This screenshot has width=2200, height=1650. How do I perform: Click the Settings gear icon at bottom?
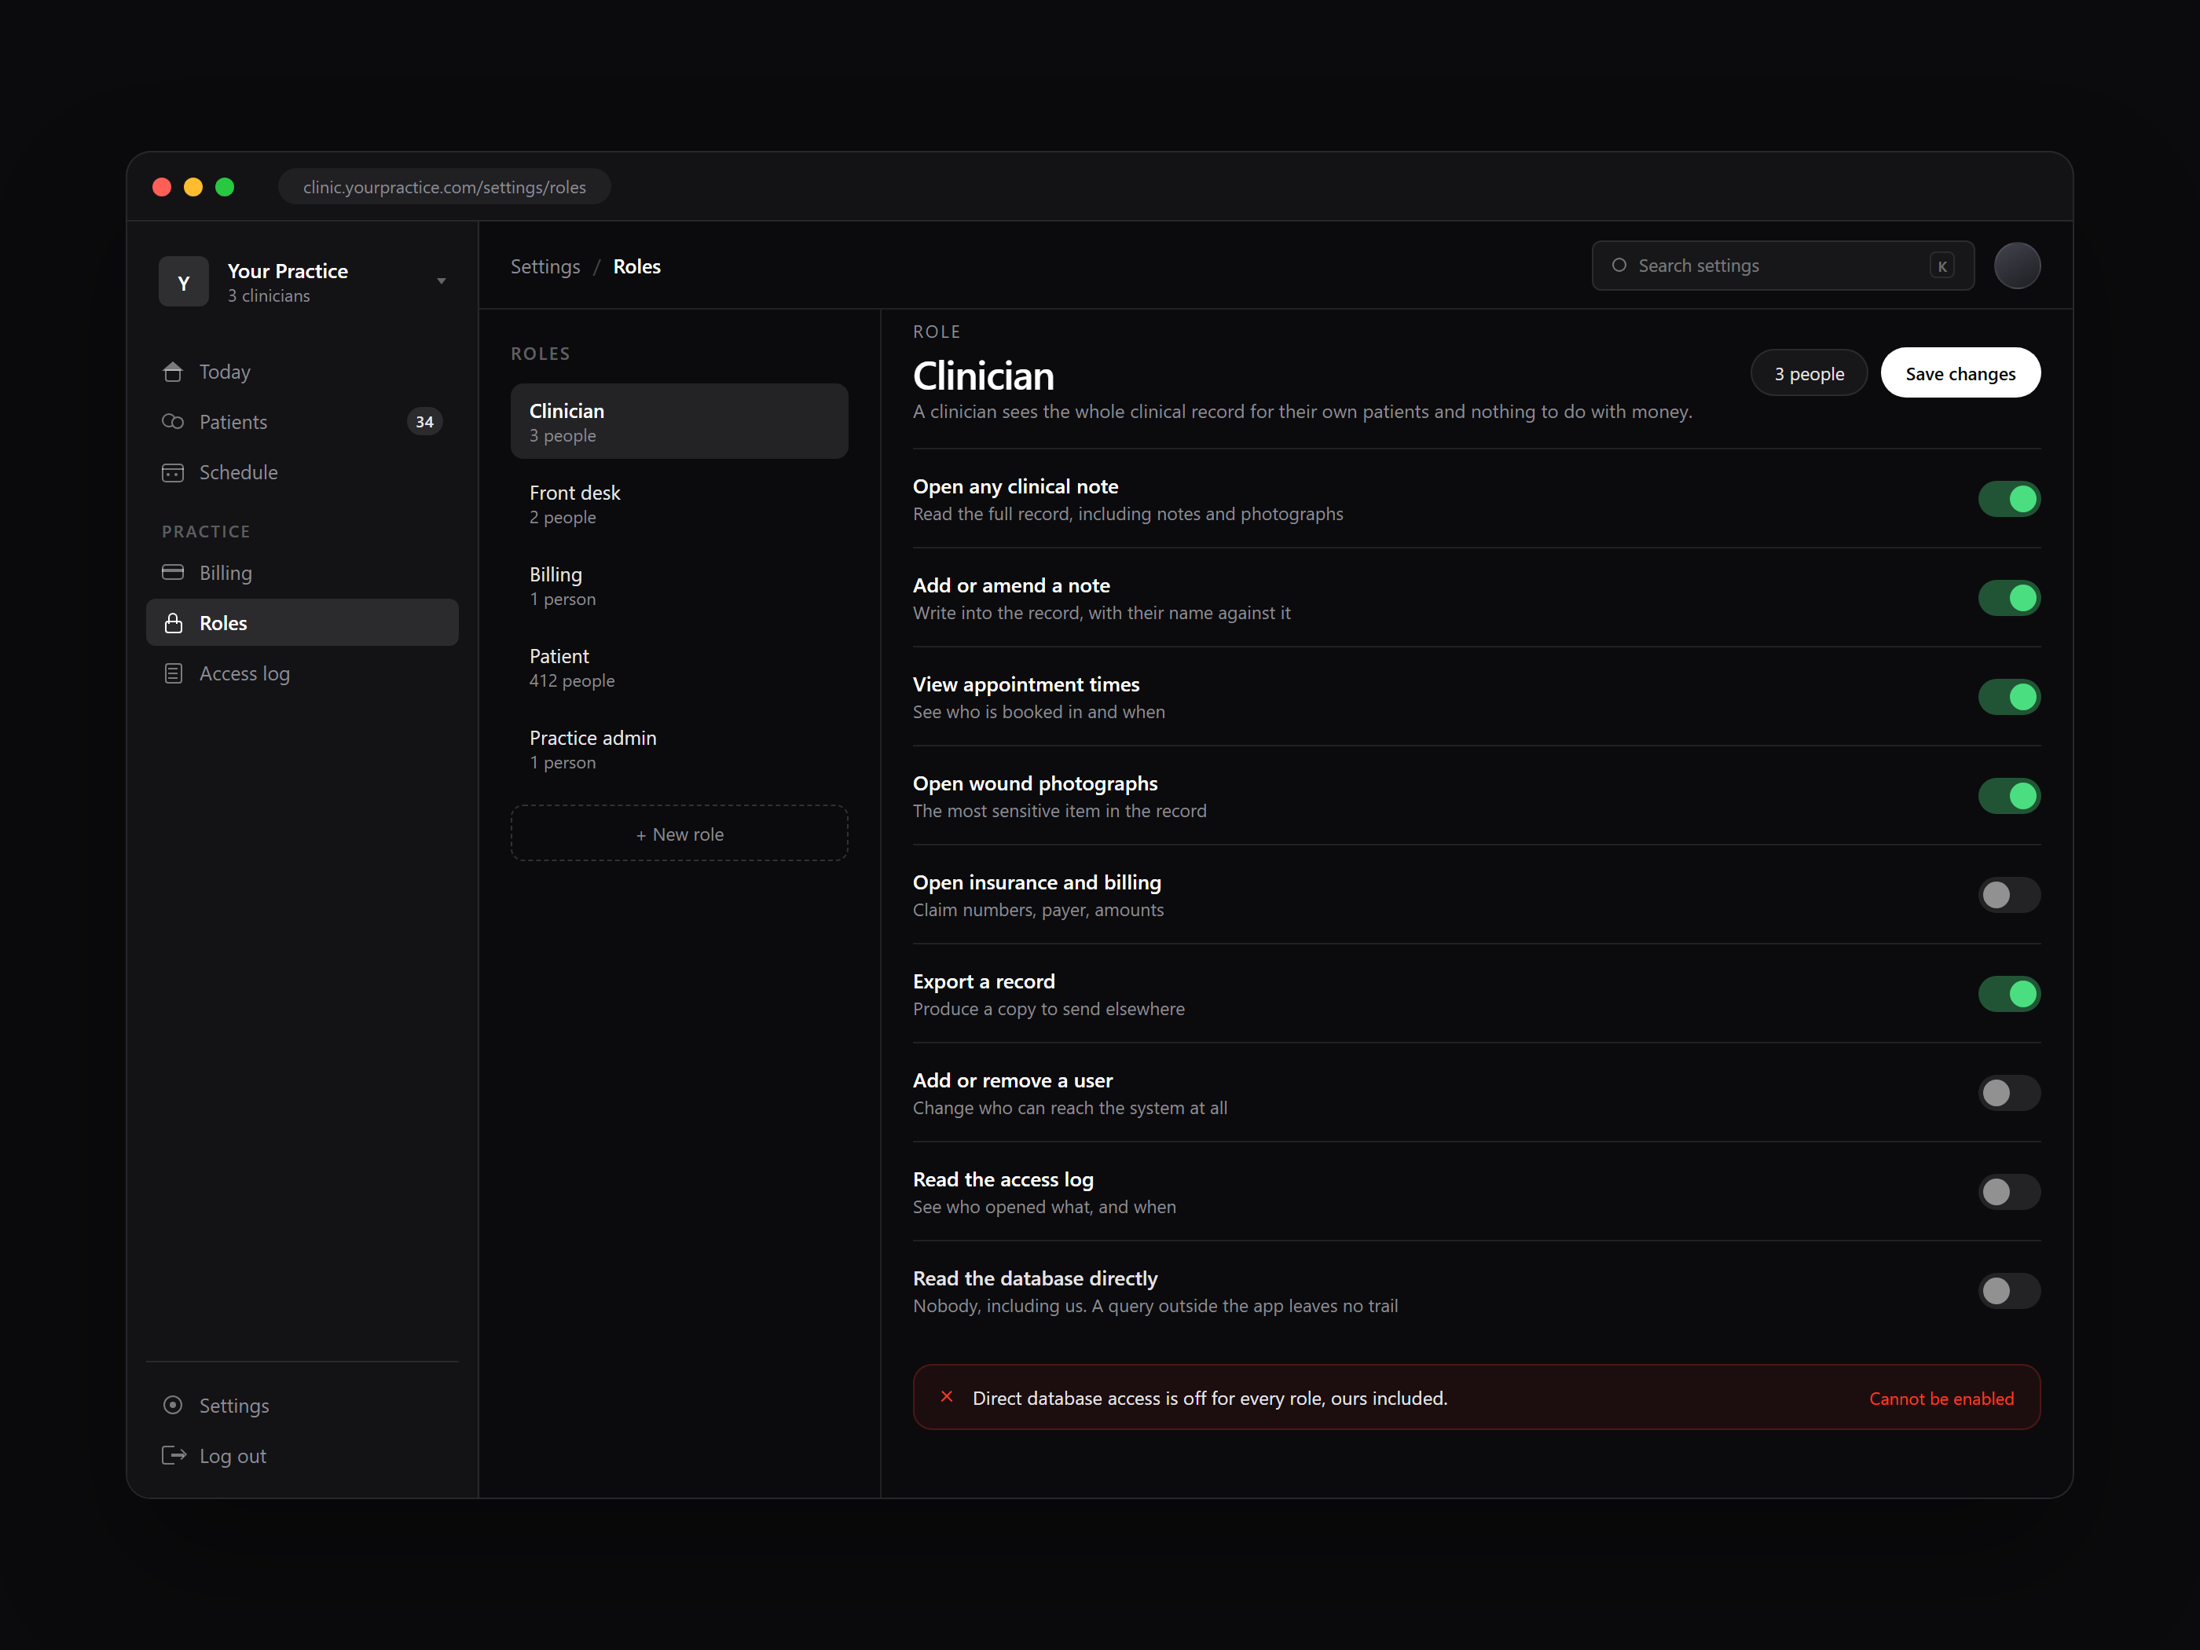(x=173, y=1406)
